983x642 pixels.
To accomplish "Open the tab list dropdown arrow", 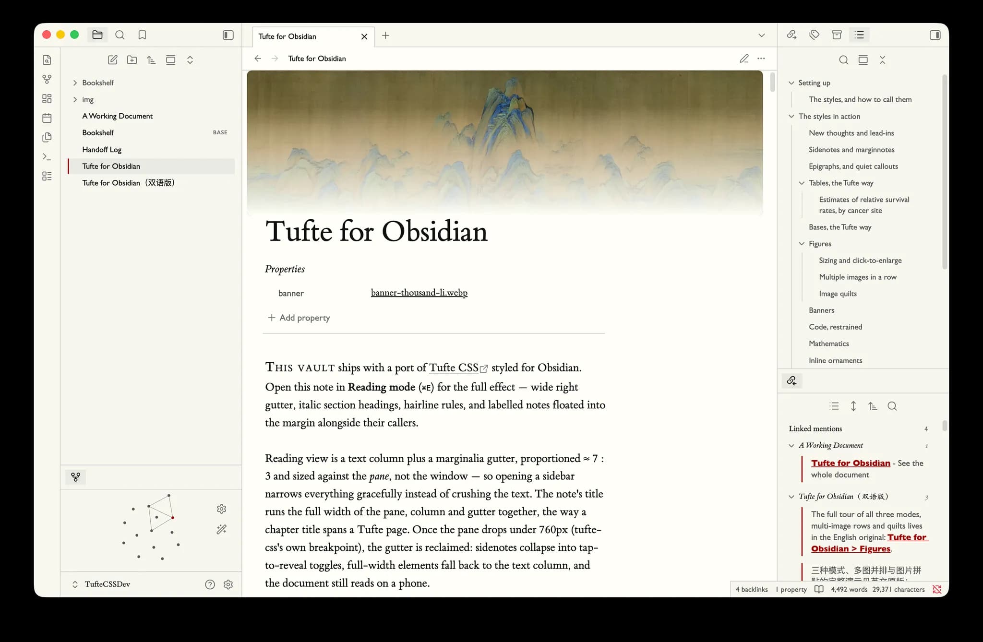I will pyautogui.click(x=762, y=36).
